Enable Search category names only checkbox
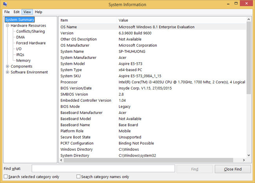 coord(78,177)
